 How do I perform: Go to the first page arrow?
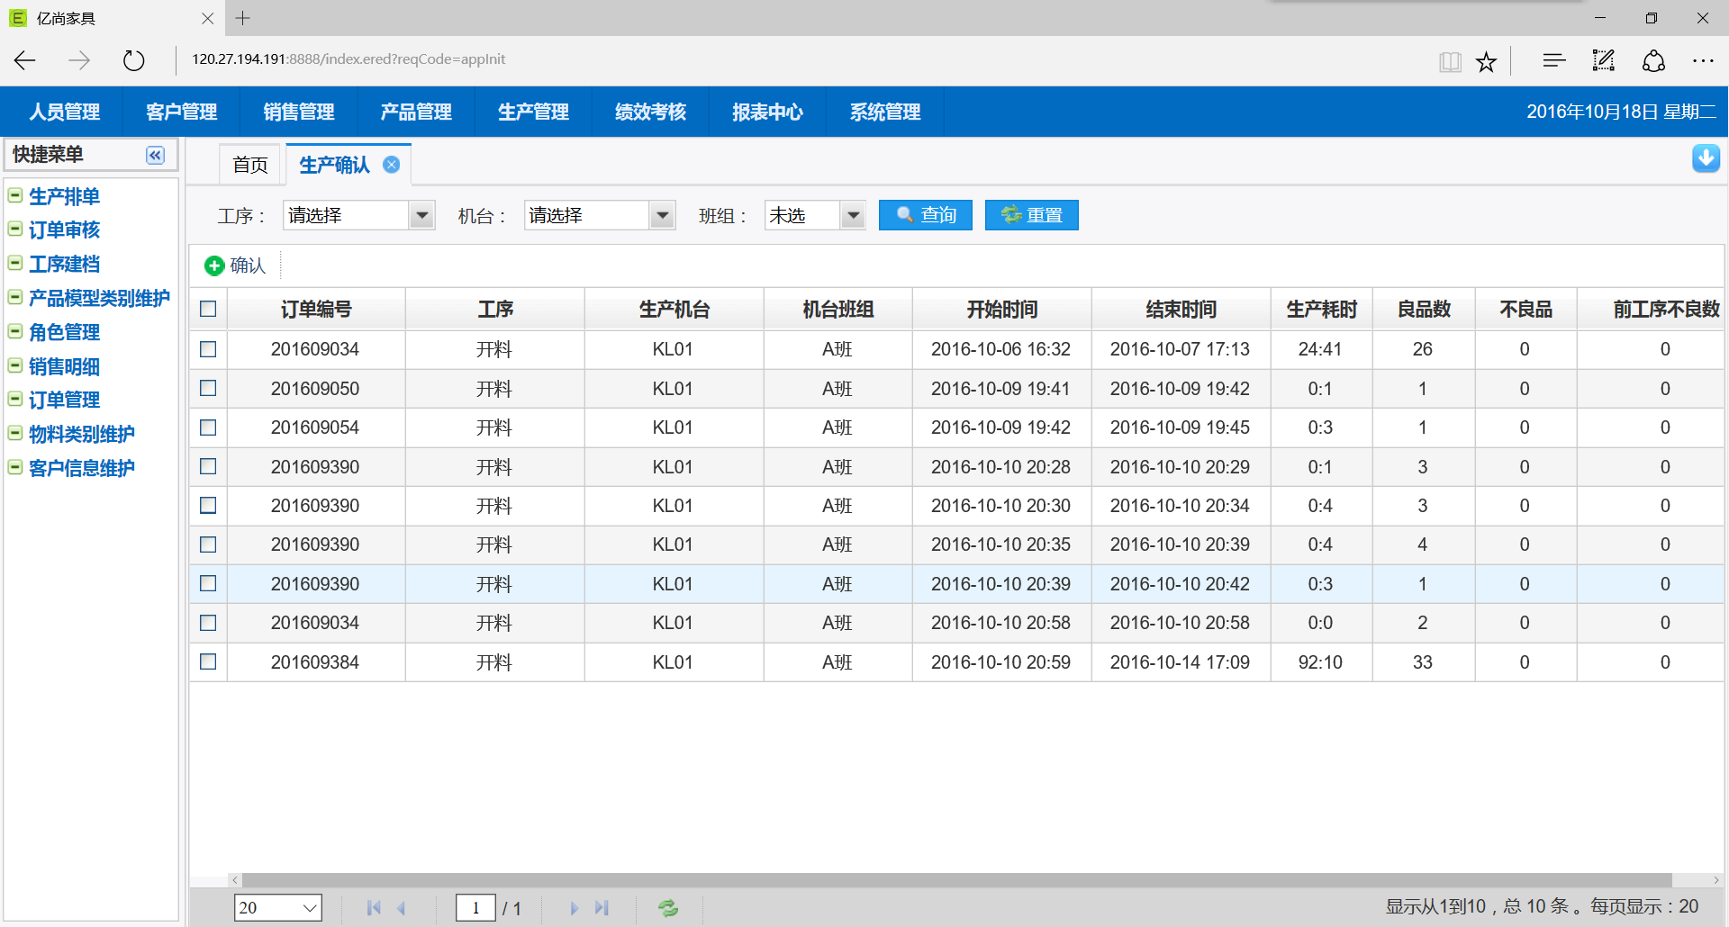pos(373,908)
